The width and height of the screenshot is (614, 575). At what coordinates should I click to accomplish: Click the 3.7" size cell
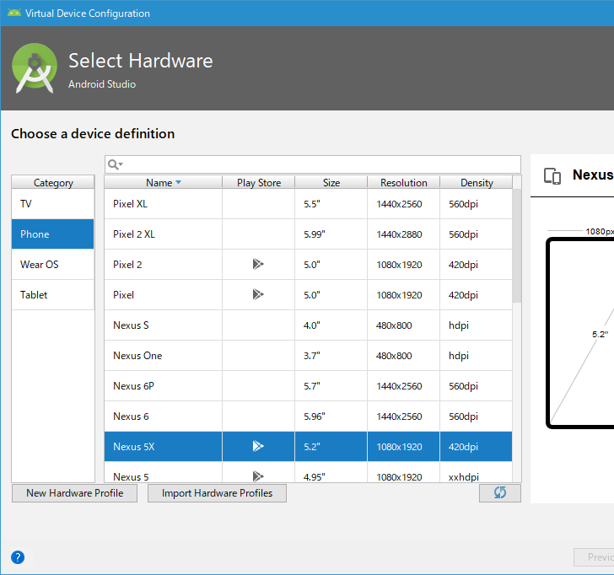pyautogui.click(x=331, y=356)
